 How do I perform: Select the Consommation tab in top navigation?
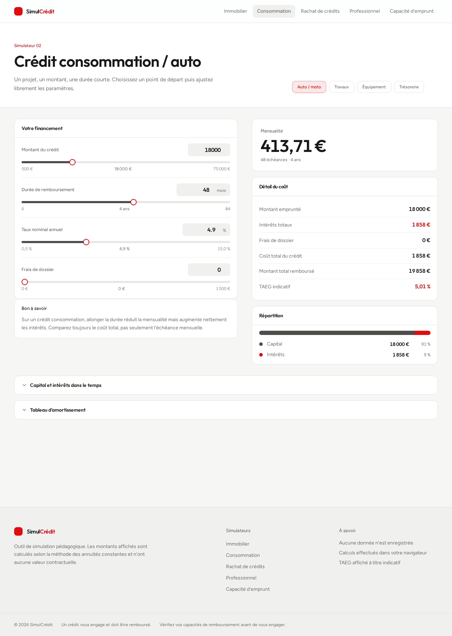click(x=274, y=11)
